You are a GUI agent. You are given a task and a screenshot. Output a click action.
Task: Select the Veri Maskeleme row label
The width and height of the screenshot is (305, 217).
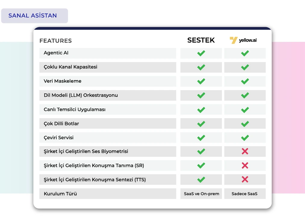pos(62,81)
